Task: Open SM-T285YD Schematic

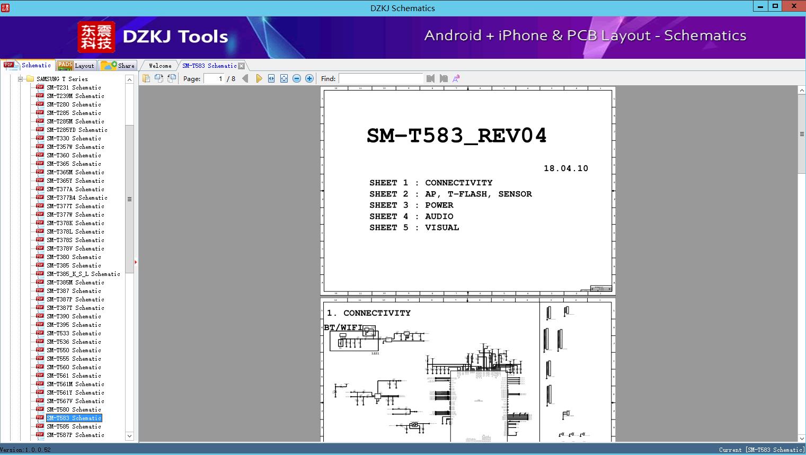Action: (77, 130)
